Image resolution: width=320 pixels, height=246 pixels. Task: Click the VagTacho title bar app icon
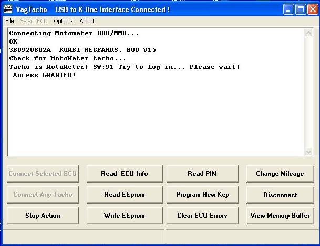[8, 9]
